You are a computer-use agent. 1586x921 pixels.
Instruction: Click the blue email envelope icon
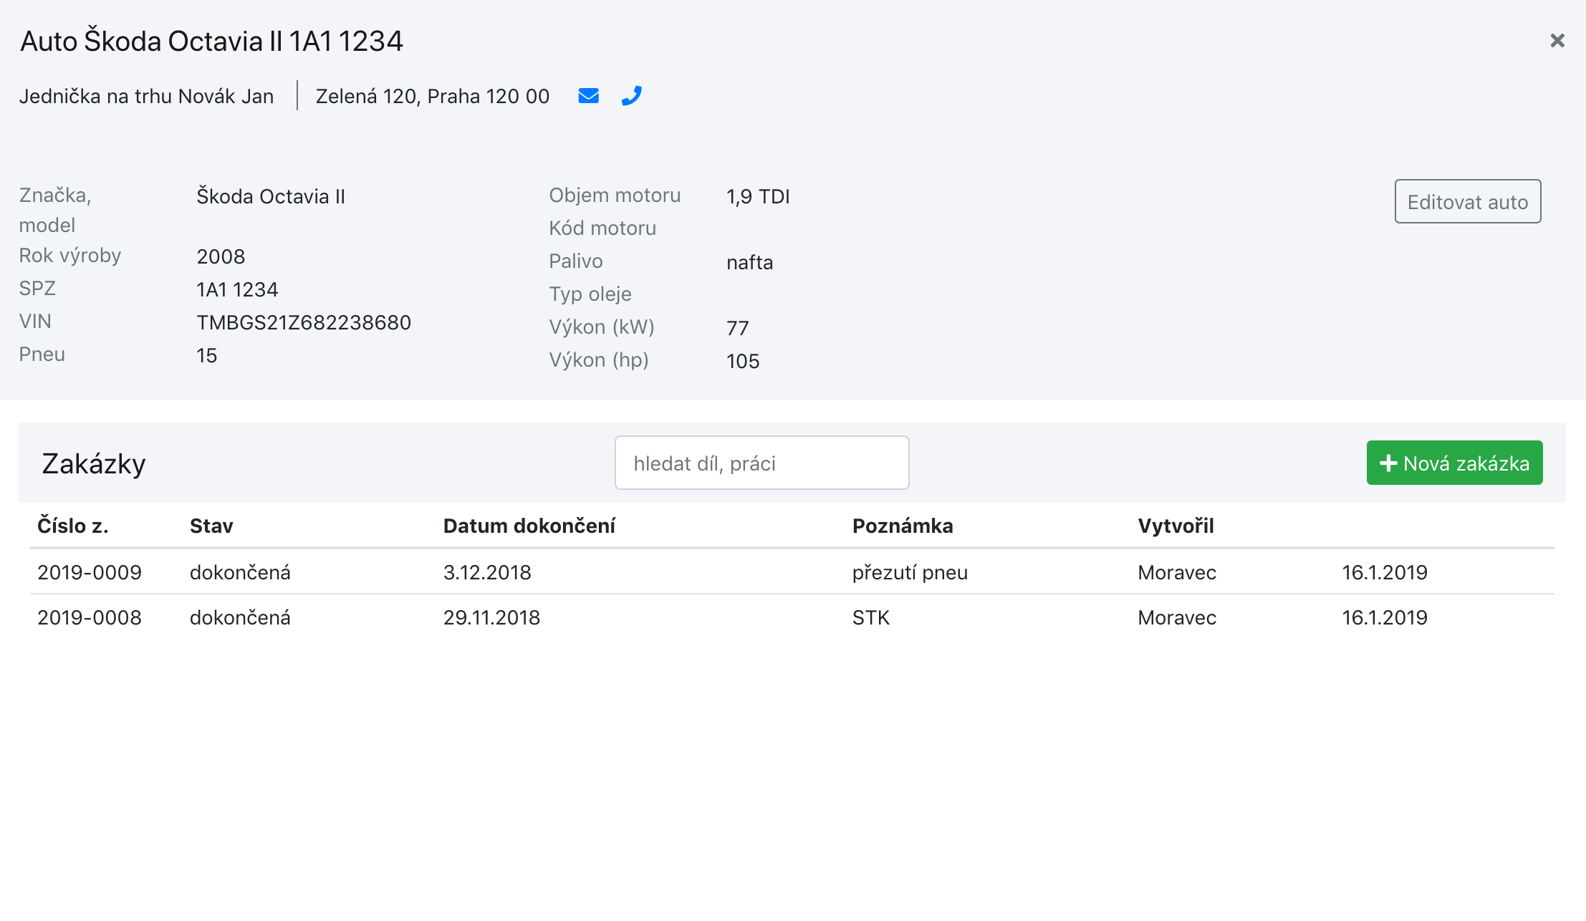point(588,95)
